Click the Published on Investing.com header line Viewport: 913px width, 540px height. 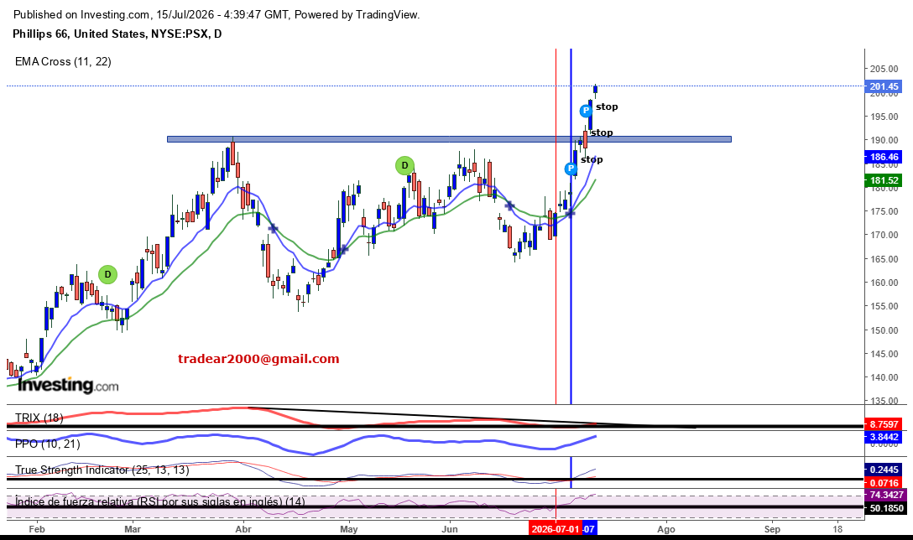point(216,14)
